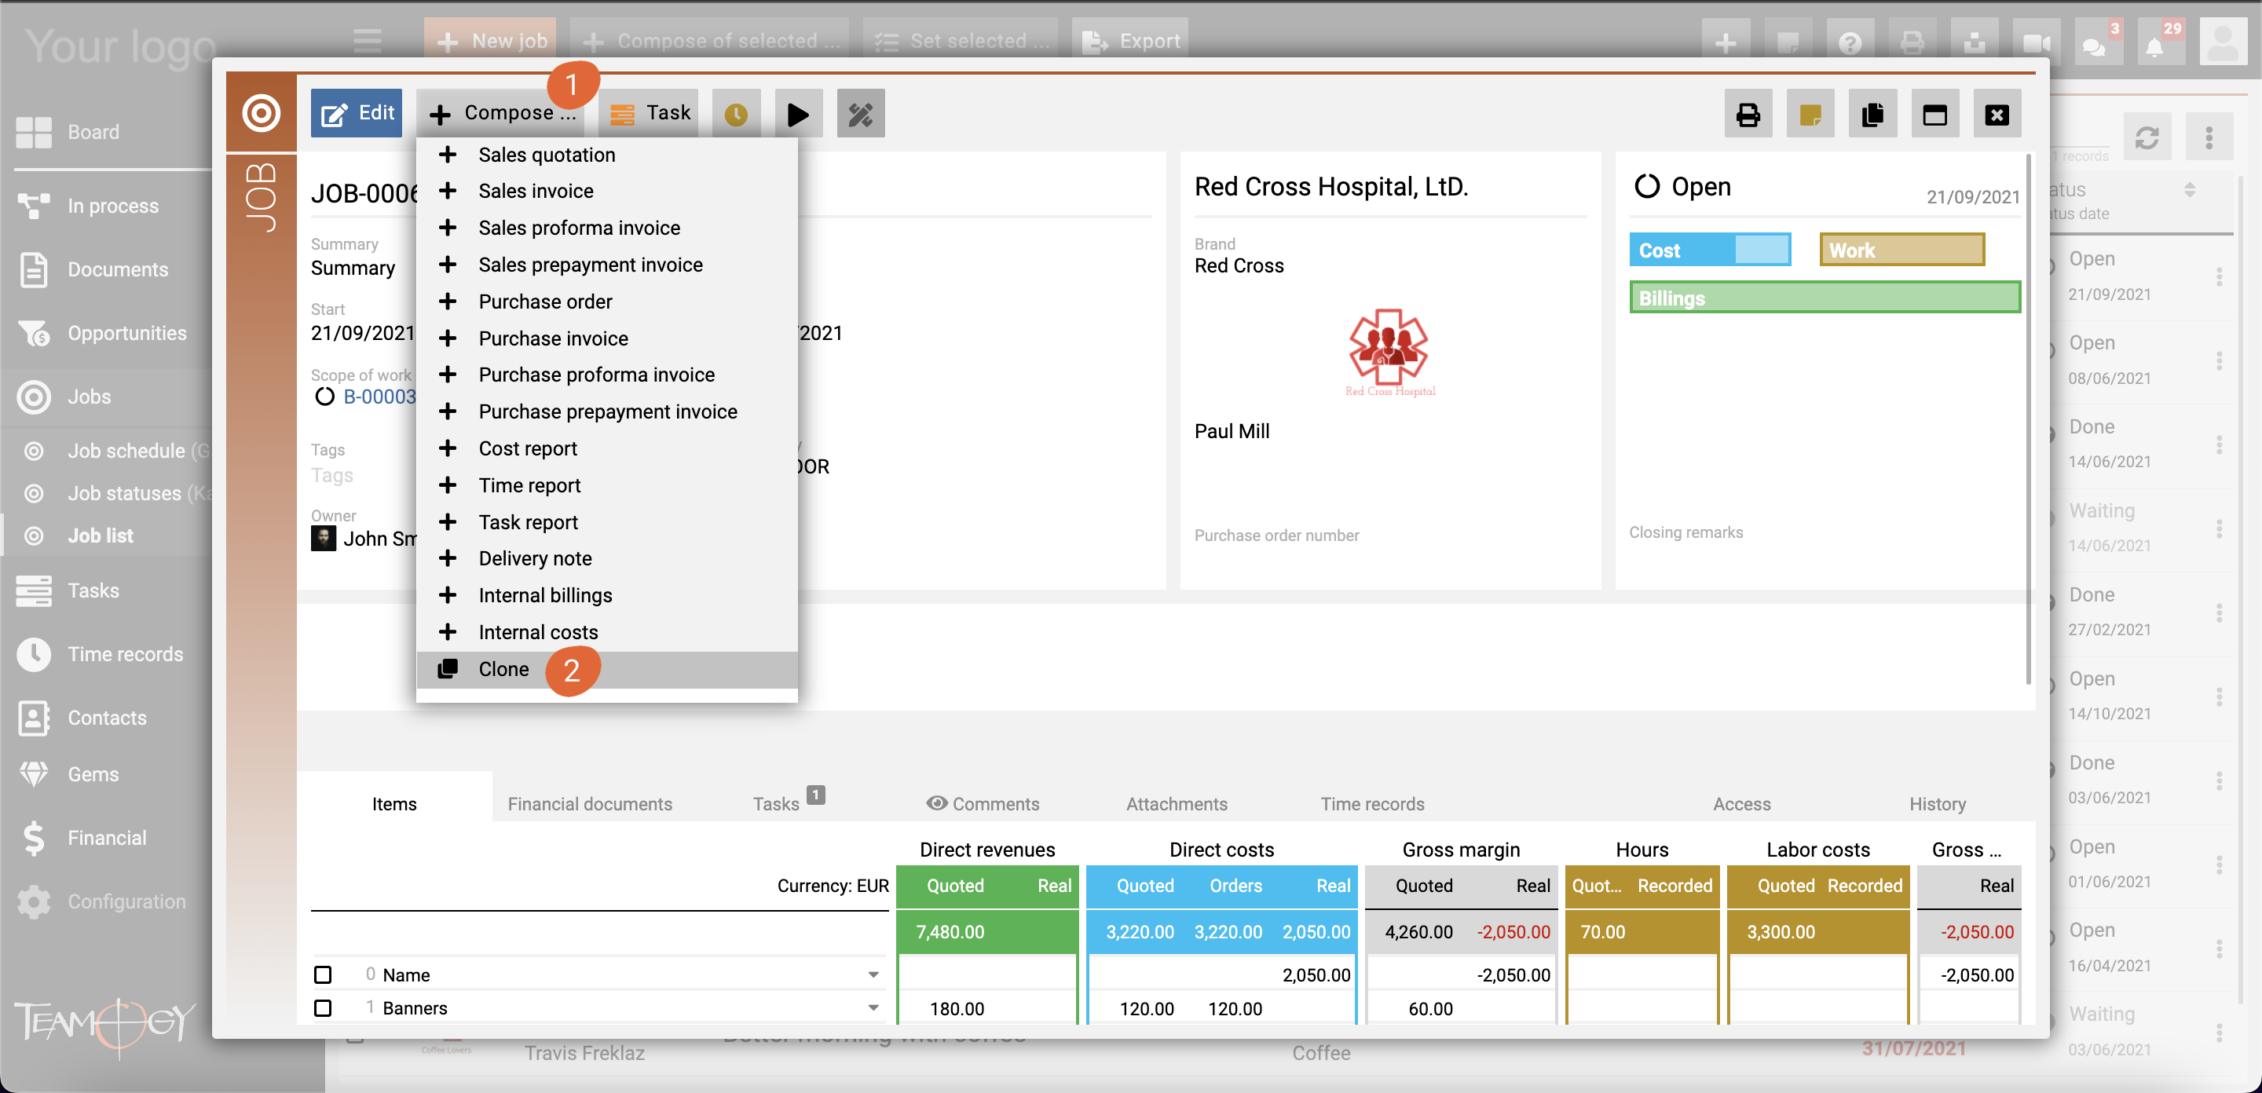The image size is (2262, 1093).
Task: Click the Work progress bar
Action: [1901, 250]
